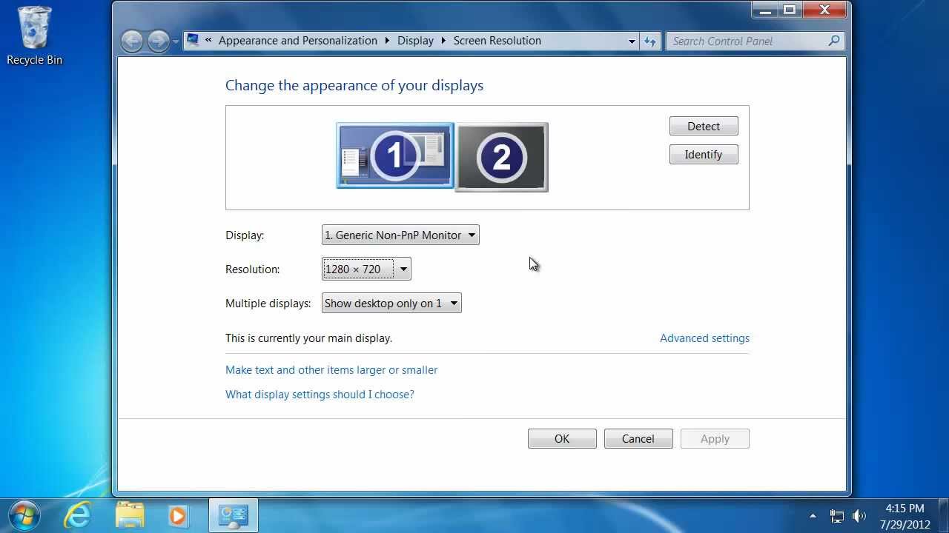Minimize the Screen Resolution window
The image size is (949, 533).
[766, 10]
